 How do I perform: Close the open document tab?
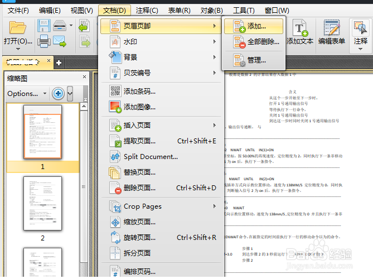pyautogui.click(x=49, y=60)
